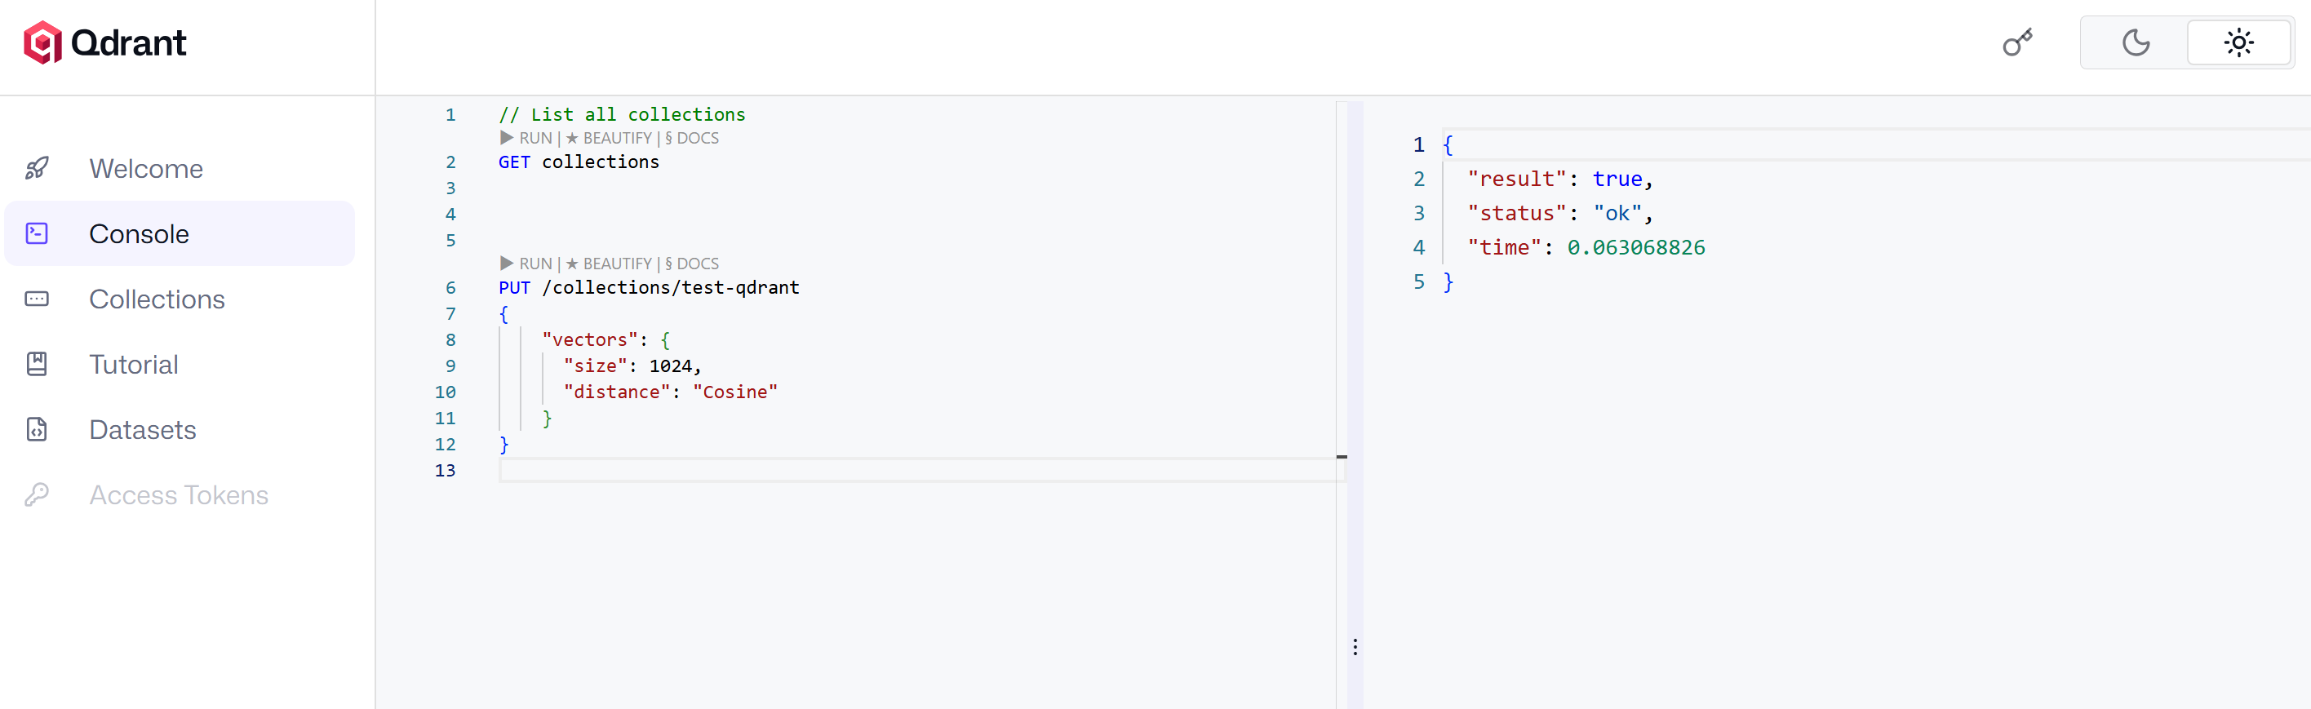The width and height of the screenshot is (2311, 709).
Task: Open docs for PUT test-qdrant request
Action: pos(692,264)
